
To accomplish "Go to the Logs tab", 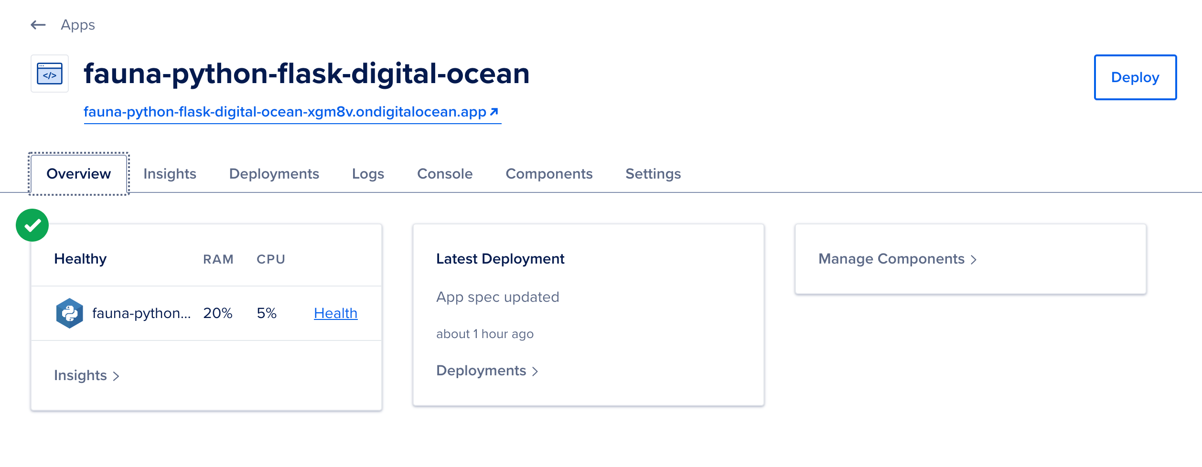I will 368,174.
